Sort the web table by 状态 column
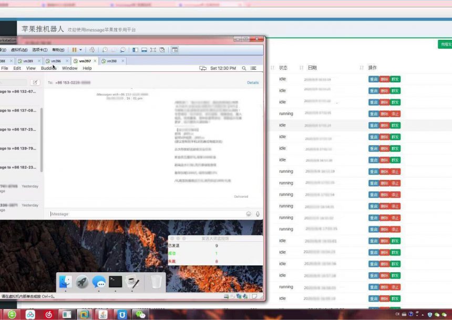Image resolution: width=452 pixels, height=320 pixels. [x=283, y=68]
